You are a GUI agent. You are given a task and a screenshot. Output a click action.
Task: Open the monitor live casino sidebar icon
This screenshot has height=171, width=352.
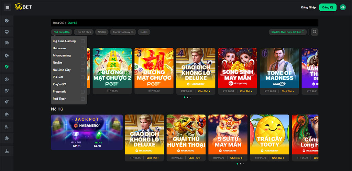click(7, 32)
